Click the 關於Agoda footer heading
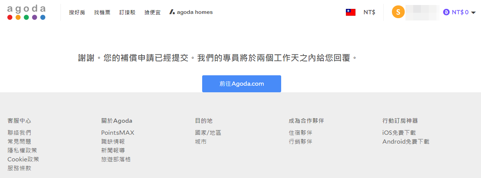The width and height of the screenshot is (481, 178). click(117, 121)
